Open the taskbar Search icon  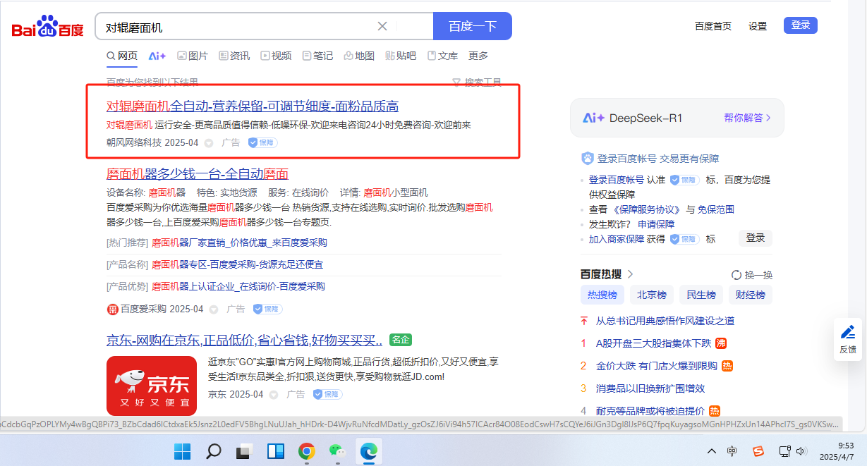click(x=213, y=450)
